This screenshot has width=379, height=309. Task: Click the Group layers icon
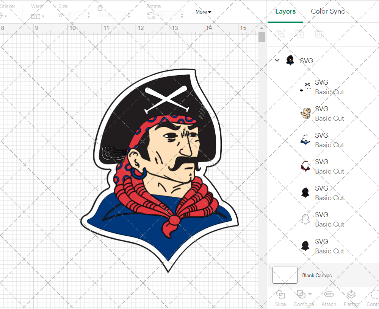(x=281, y=34)
